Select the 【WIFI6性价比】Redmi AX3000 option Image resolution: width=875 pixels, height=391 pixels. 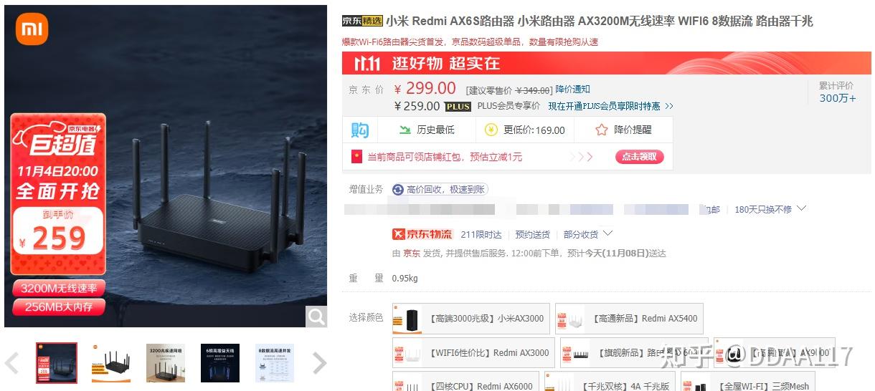click(x=473, y=353)
